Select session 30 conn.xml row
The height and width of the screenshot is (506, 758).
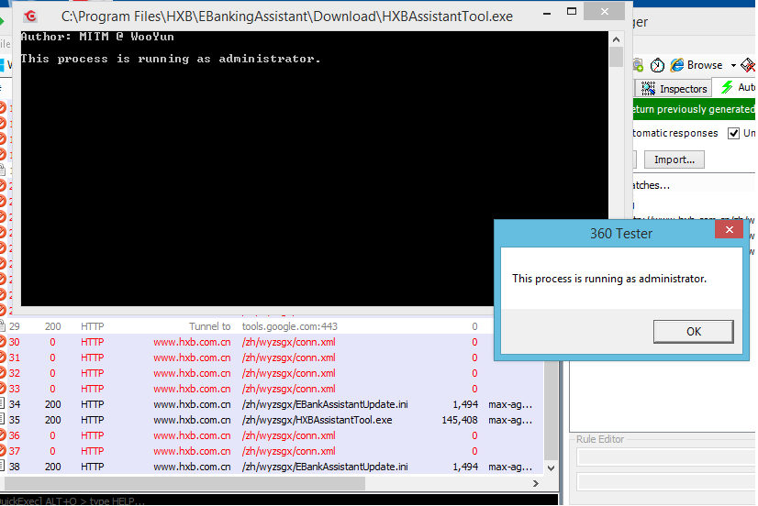tap(271, 342)
